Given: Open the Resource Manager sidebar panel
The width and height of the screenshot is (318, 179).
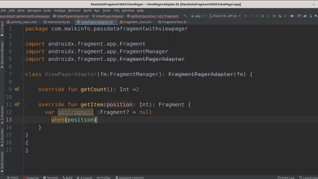Looking at the screenshot, I should 2,55.
